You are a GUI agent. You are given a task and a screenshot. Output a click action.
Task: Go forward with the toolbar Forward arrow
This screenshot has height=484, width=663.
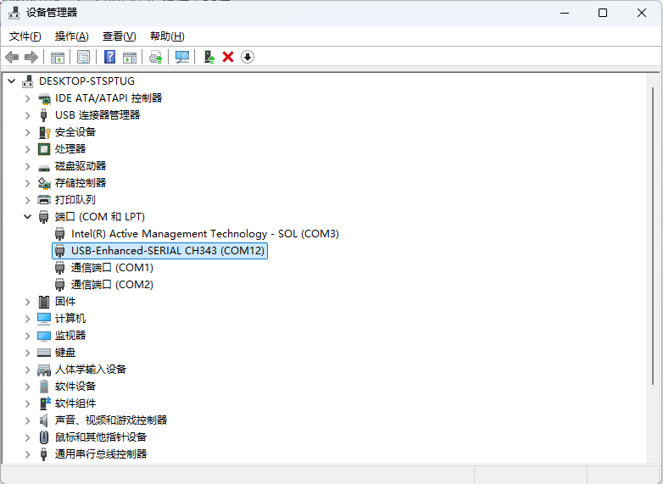(x=31, y=57)
